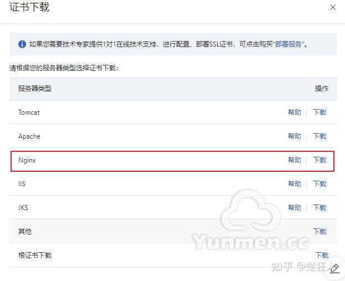This screenshot has width=345, height=281.
Task: Open help for Tomcat
Action: click(x=295, y=113)
